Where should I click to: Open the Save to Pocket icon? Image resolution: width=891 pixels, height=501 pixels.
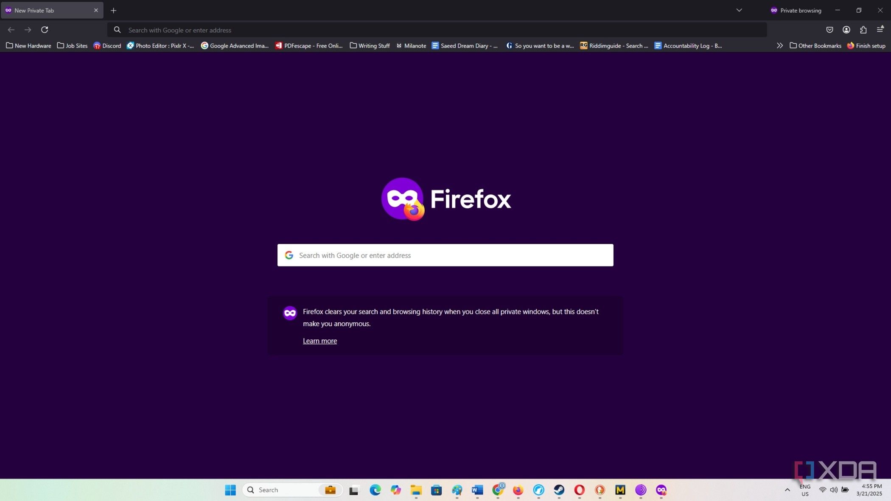point(829,30)
